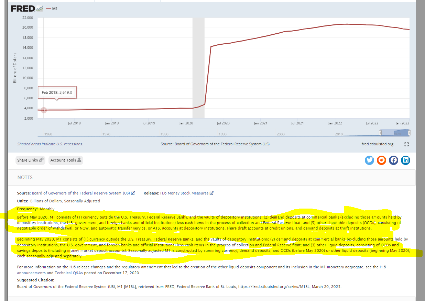Open Board of Governors source link
This screenshot has height=301, width=425.
pos(83,193)
